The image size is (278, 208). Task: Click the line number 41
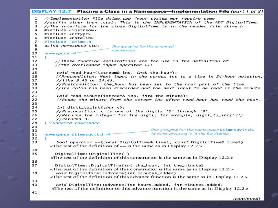pyautogui.click(x=34, y=192)
